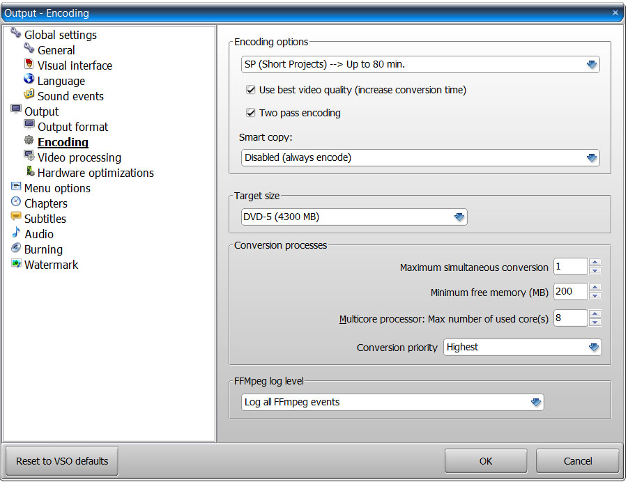The width and height of the screenshot is (628, 482).
Task: Click the General wrench icon
Action: point(29,48)
